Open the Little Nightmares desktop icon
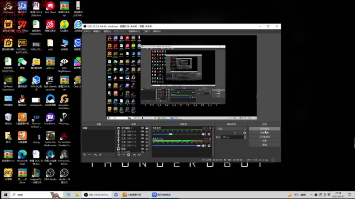 64,65
